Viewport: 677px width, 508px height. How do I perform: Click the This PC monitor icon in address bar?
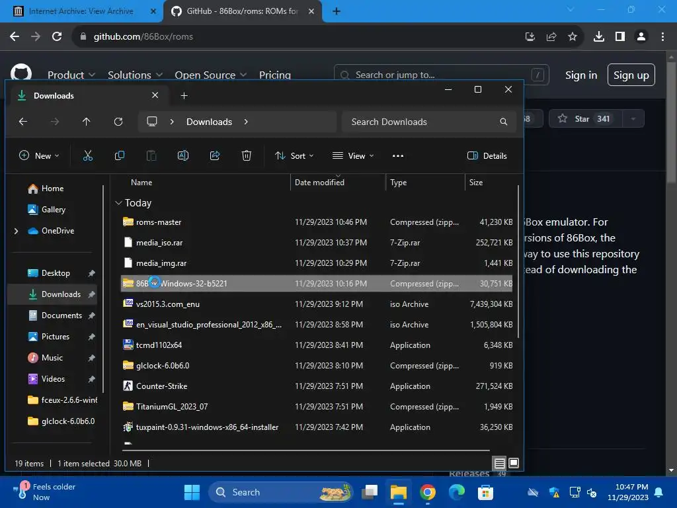pos(152,122)
